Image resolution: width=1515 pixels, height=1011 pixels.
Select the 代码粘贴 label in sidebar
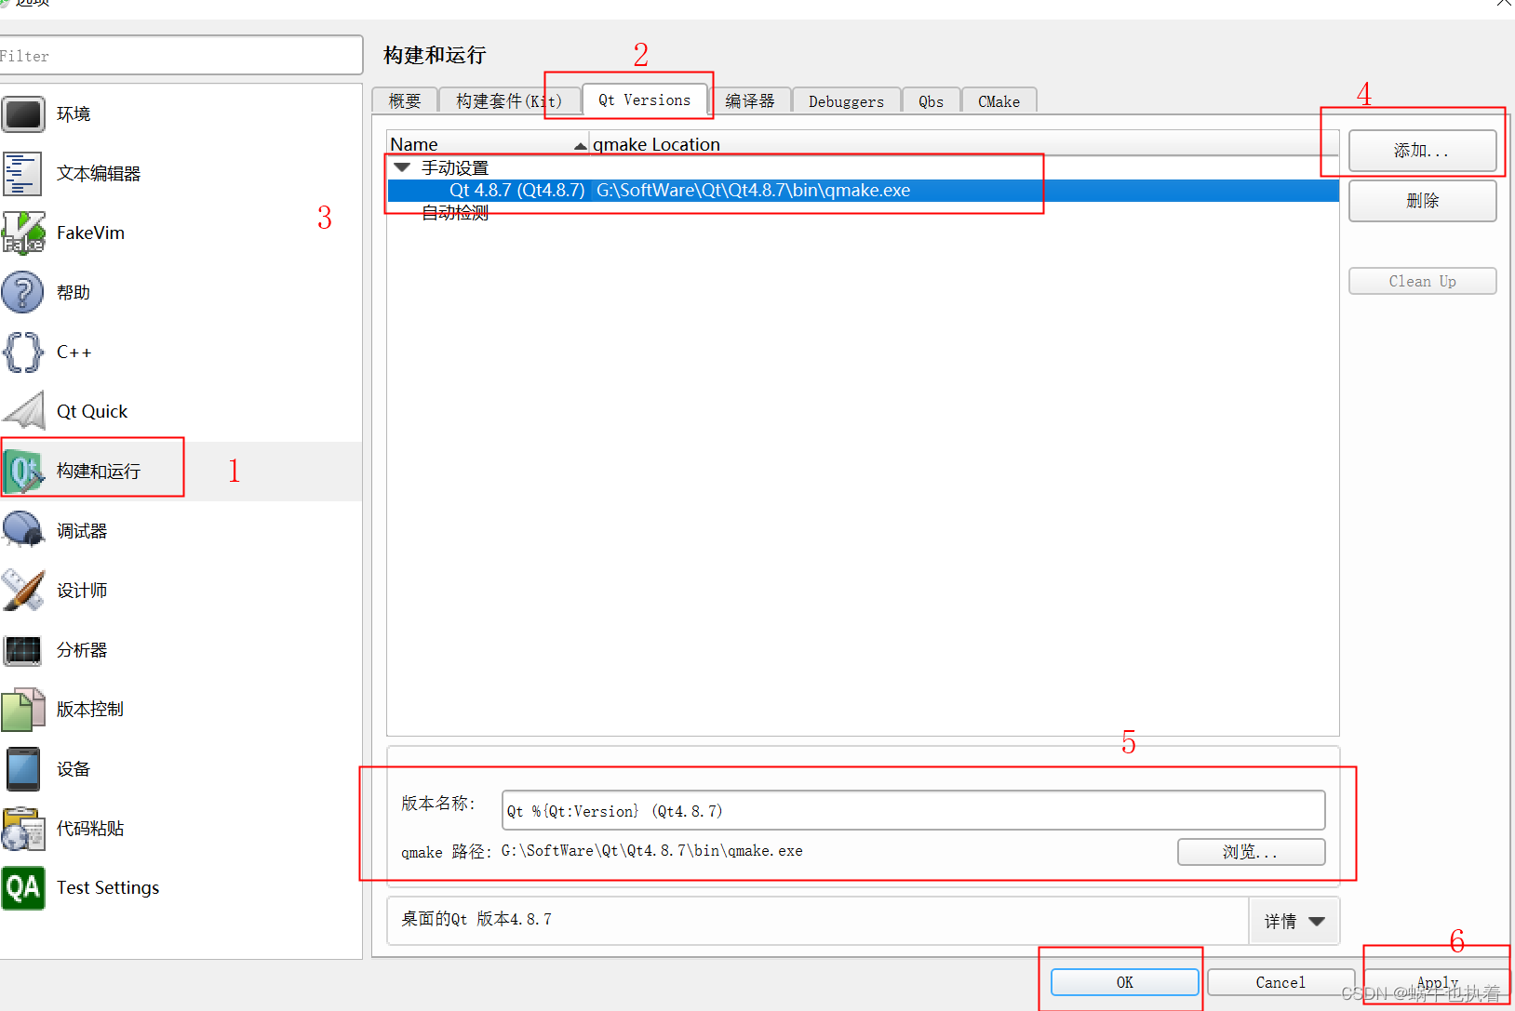[x=90, y=829]
